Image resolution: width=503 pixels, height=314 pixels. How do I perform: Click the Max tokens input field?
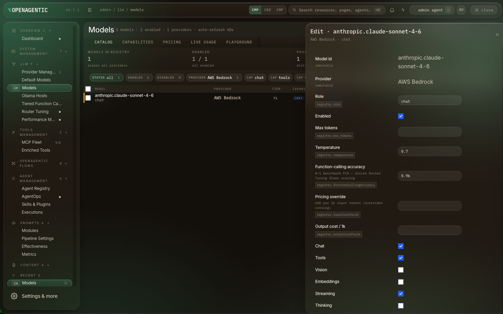coord(430,132)
